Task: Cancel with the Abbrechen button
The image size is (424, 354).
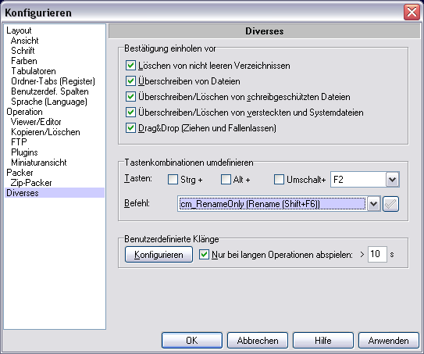Action: (258, 341)
